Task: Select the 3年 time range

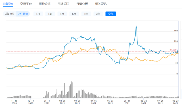Action: pos(98,14)
